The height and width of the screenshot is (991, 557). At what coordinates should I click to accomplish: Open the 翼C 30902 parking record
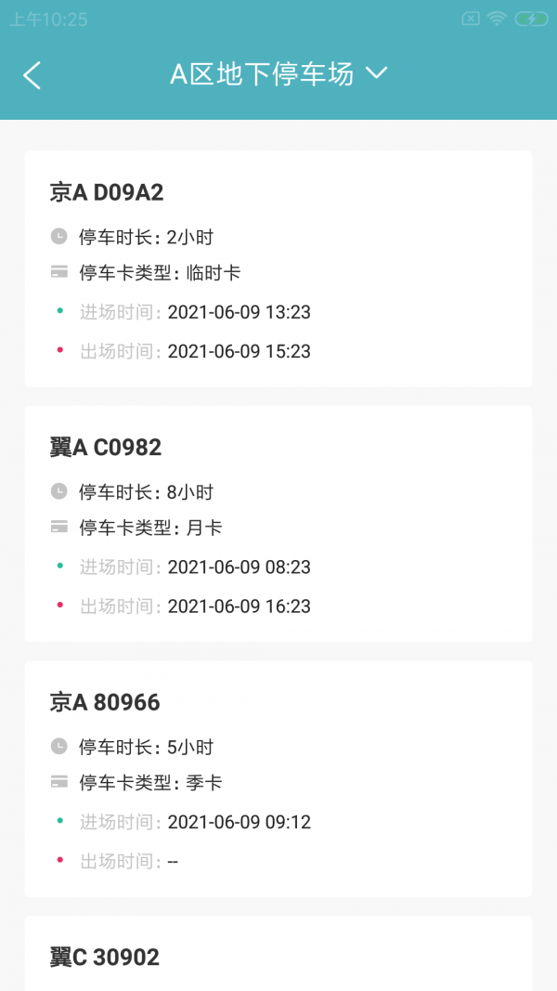click(105, 957)
